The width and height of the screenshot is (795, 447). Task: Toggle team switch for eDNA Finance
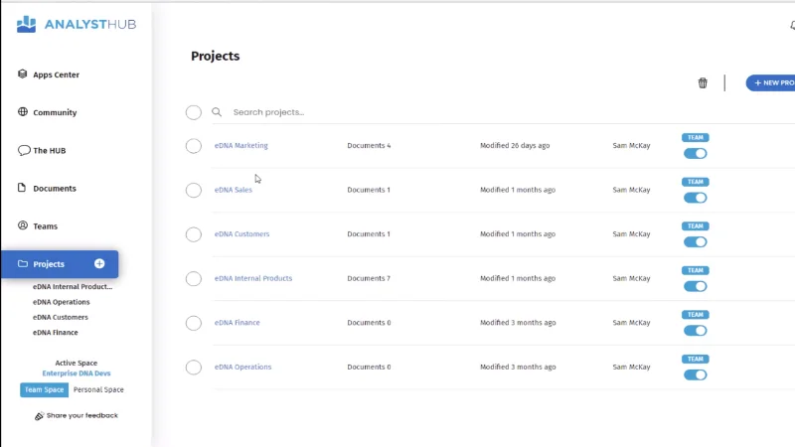695,331
